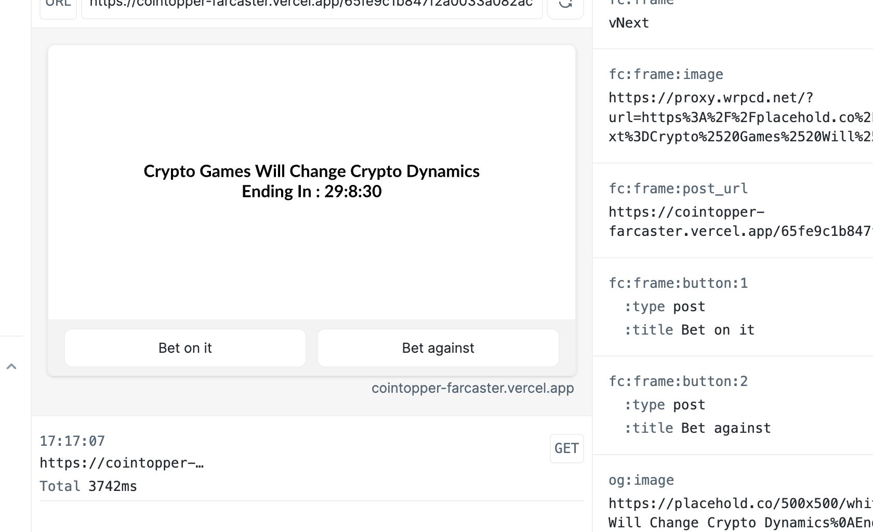Click ':type post' under fc:frame:button:2
This screenshot has width=873, height=532.
pyautogui.click(x=665, y=405)
